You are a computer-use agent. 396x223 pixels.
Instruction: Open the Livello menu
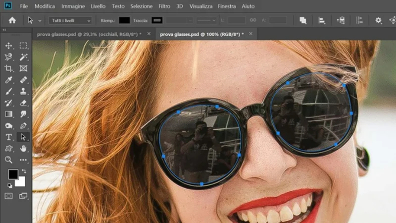[98, 6]
